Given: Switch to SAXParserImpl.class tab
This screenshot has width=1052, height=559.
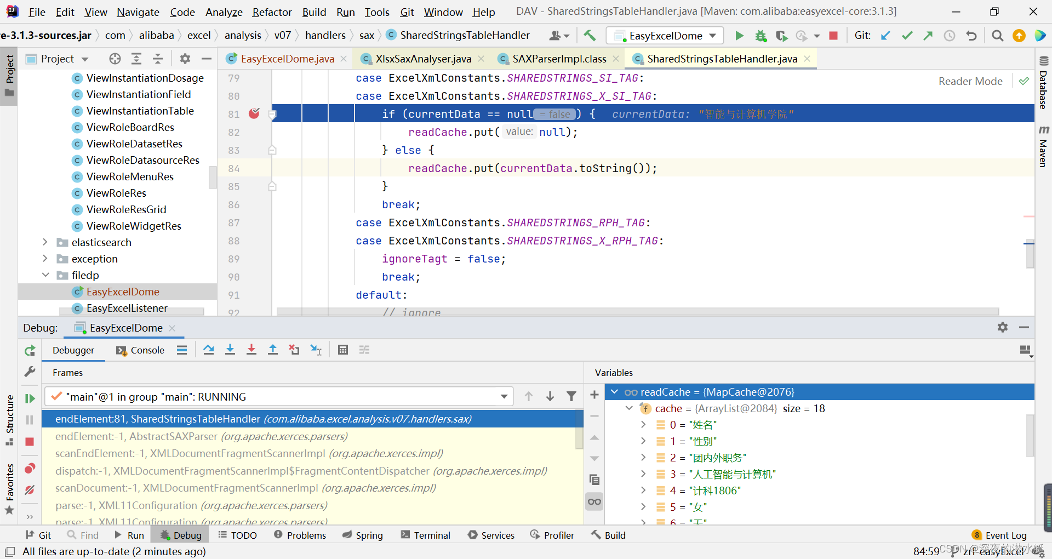Looking at the screenshot, I should (559, 59).
